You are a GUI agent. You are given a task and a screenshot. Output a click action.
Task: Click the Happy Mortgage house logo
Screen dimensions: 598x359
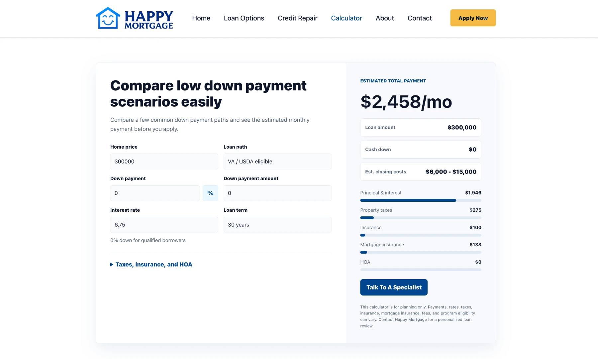tap(134, 18)
